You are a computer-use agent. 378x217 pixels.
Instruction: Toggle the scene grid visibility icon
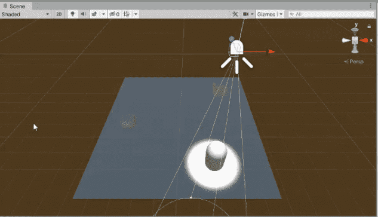pyautogui.click(x=127, y=14)
